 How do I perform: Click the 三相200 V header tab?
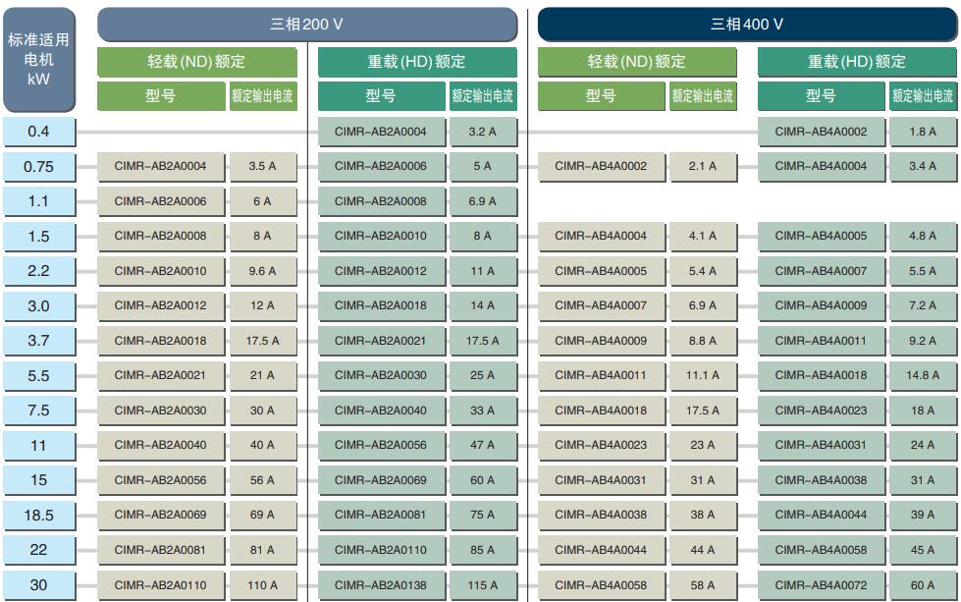(307, 25)
